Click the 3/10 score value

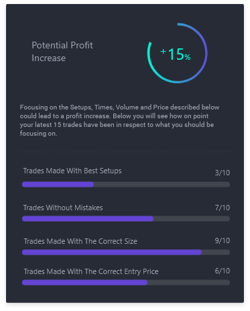tap(223, 173)
